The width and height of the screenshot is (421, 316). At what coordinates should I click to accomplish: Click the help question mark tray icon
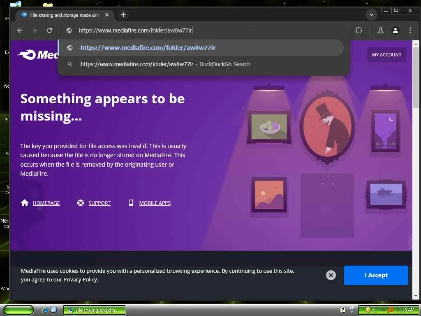(x=342, y=310)
